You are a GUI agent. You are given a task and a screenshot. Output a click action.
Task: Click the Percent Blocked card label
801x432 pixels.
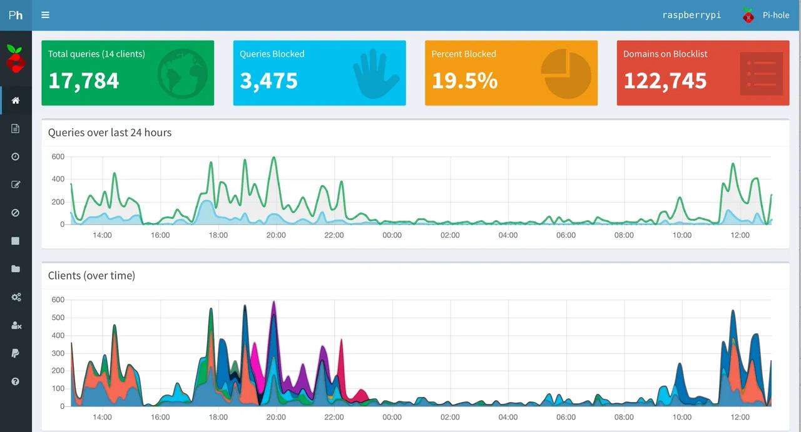(x=464, y=54)
